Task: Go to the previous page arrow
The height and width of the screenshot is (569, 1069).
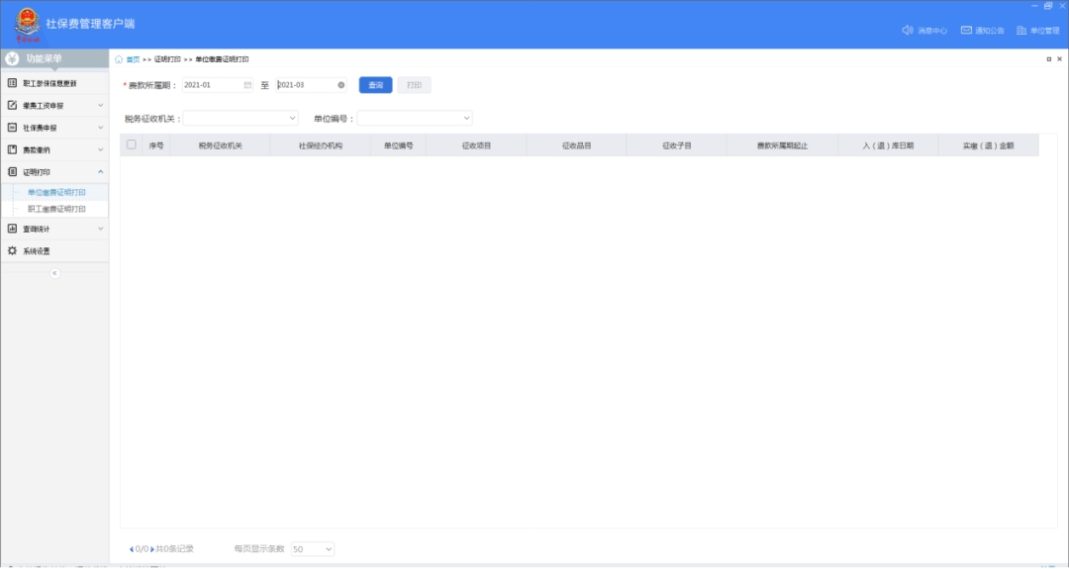Action: [x=132, y=548]
